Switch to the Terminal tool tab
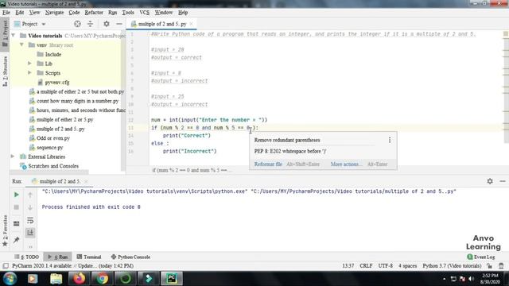The image size is (509, 286). point(89,257)
